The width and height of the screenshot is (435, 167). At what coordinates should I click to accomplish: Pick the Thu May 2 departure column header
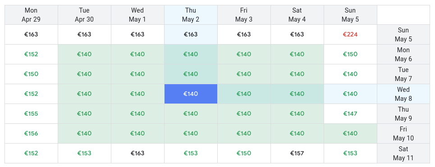191,15
